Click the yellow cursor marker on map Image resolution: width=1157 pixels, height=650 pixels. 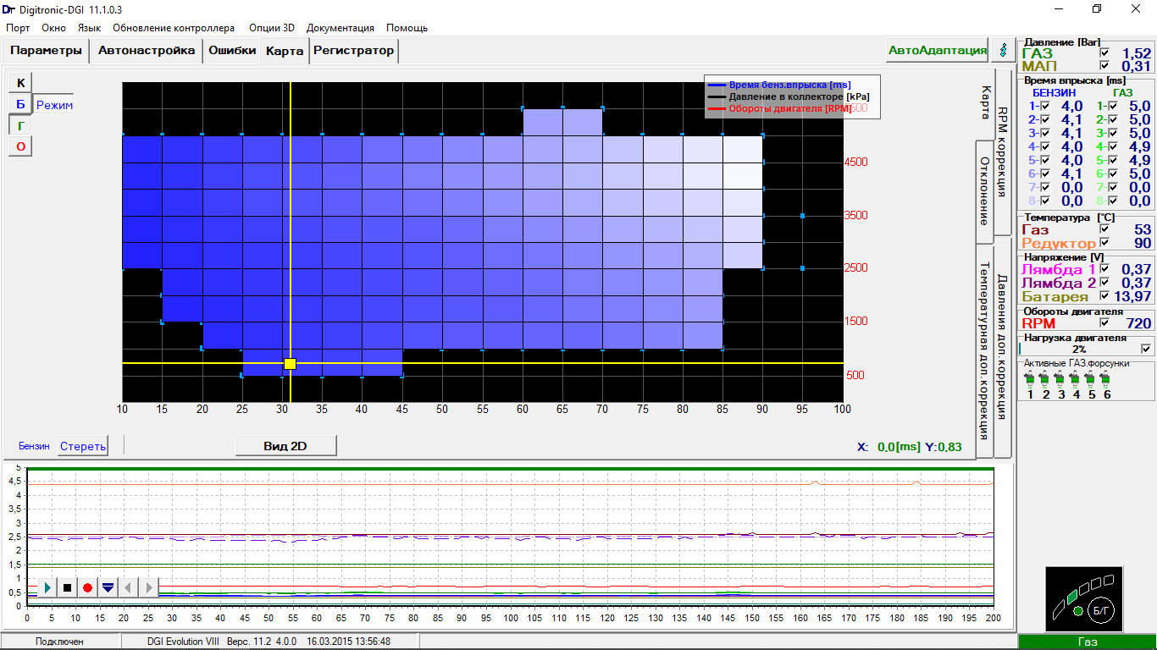tap(290, 364)
